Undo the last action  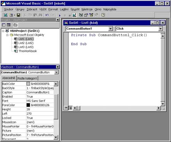click(47, 15)
